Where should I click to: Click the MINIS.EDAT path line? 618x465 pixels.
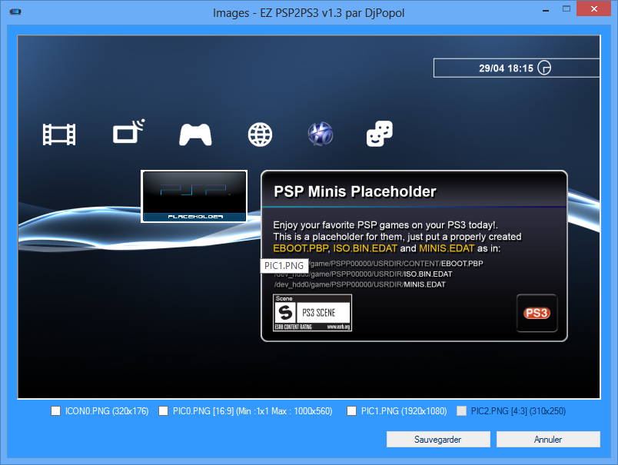[360, 284]
